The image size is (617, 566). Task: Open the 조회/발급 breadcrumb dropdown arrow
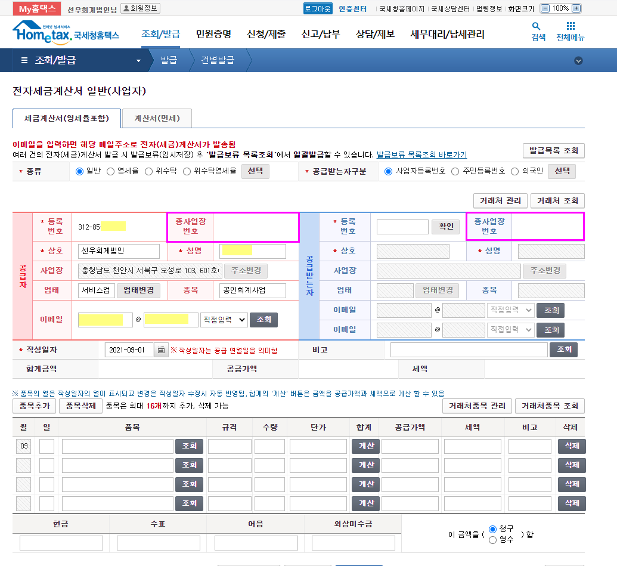pos(138,61)
